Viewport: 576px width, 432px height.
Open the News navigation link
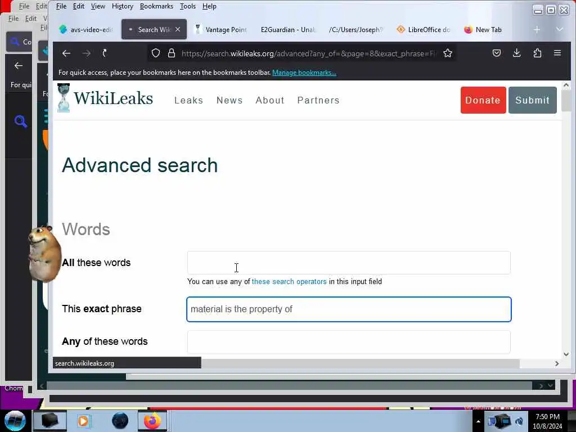pos(229,100)
